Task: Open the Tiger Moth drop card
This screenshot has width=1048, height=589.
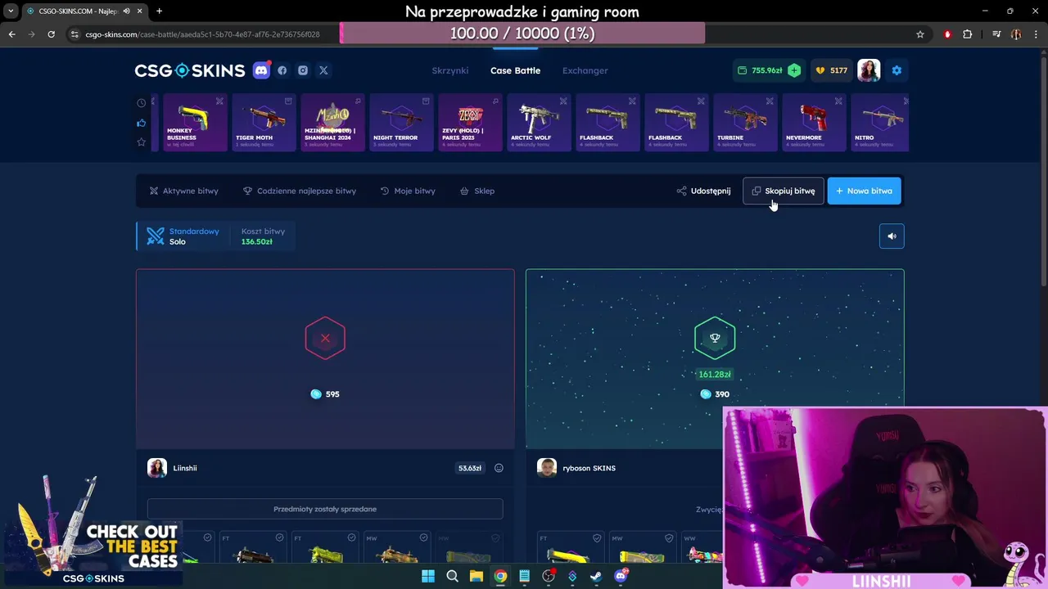Action: (264, 123)
